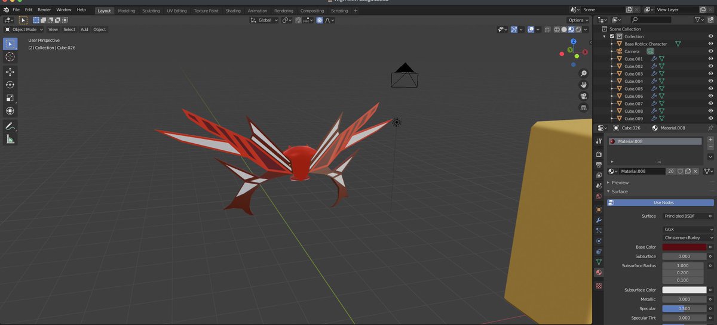Click the Use Nodes button
717x325 pixels.
click(x=660, y=203)
